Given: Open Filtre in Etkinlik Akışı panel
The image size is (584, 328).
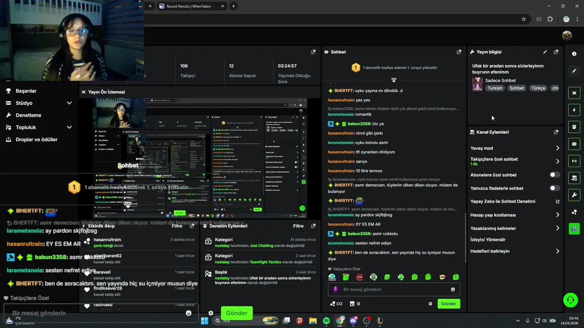Looking at the screenshot, I should (177, 226).
